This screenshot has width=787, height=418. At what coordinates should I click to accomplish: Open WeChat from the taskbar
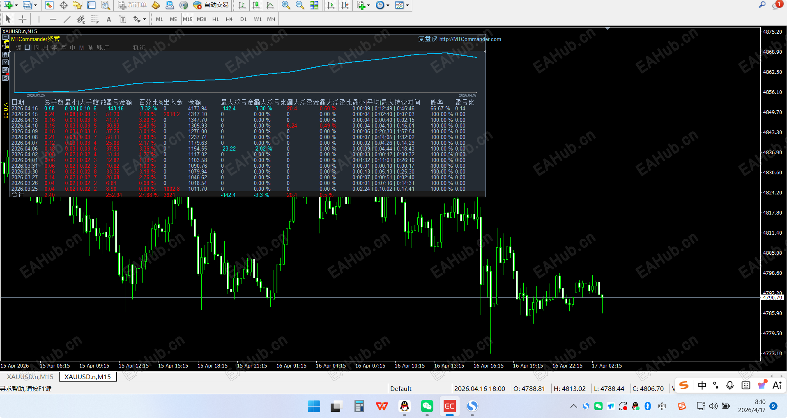click(x=427, y=406)
